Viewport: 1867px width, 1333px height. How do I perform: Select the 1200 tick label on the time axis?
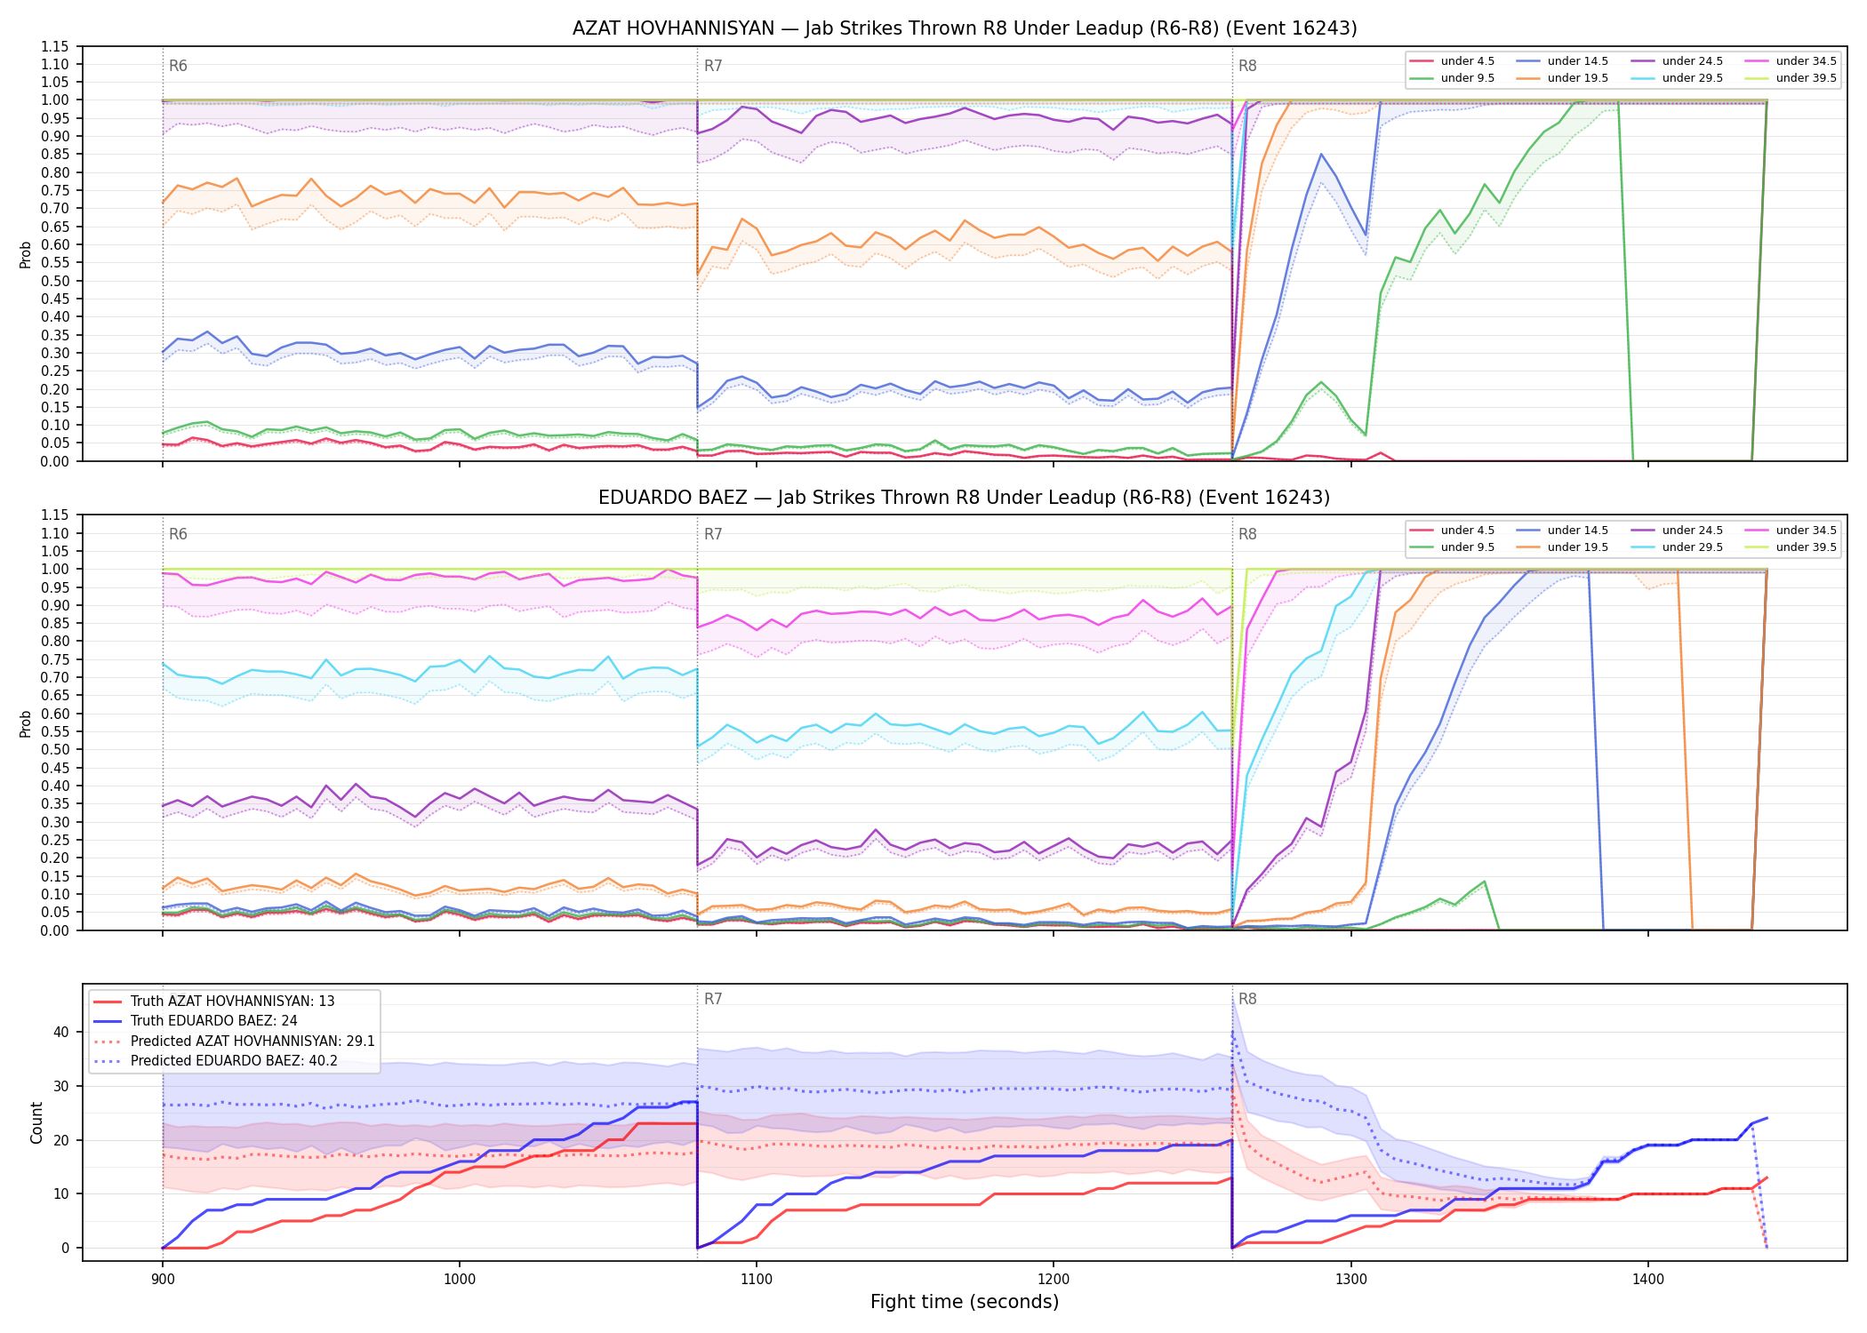click(x=1054, y=1279)
